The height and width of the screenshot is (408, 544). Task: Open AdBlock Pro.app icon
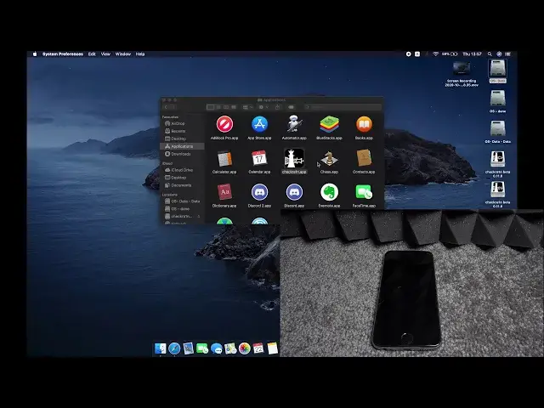(224, 124)
